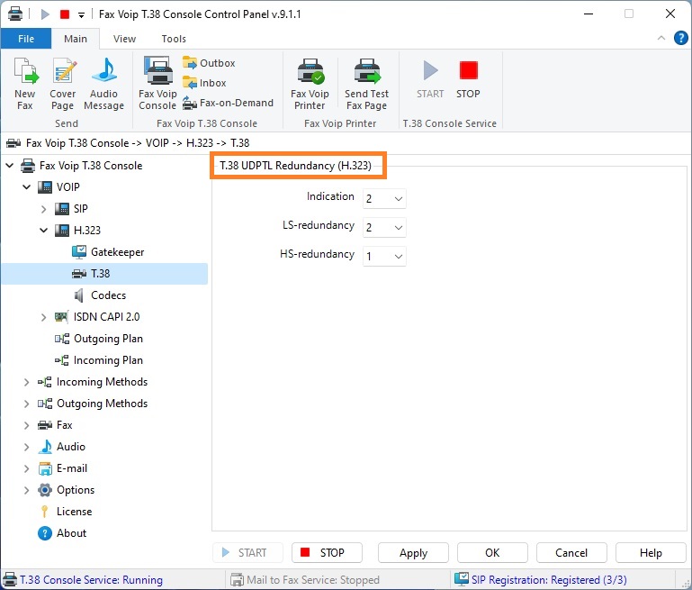Click quick access red stop icon
692x590 pixels.
coord(65,14)
